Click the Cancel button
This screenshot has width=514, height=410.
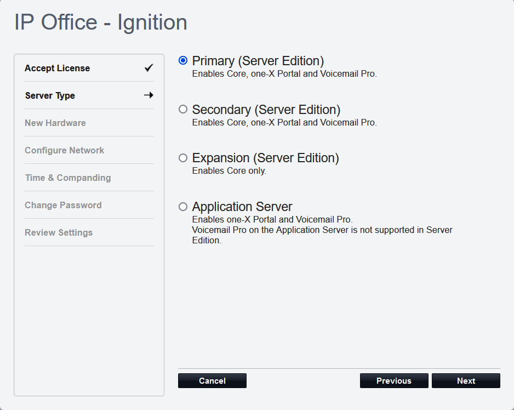(x=212, y=381)
